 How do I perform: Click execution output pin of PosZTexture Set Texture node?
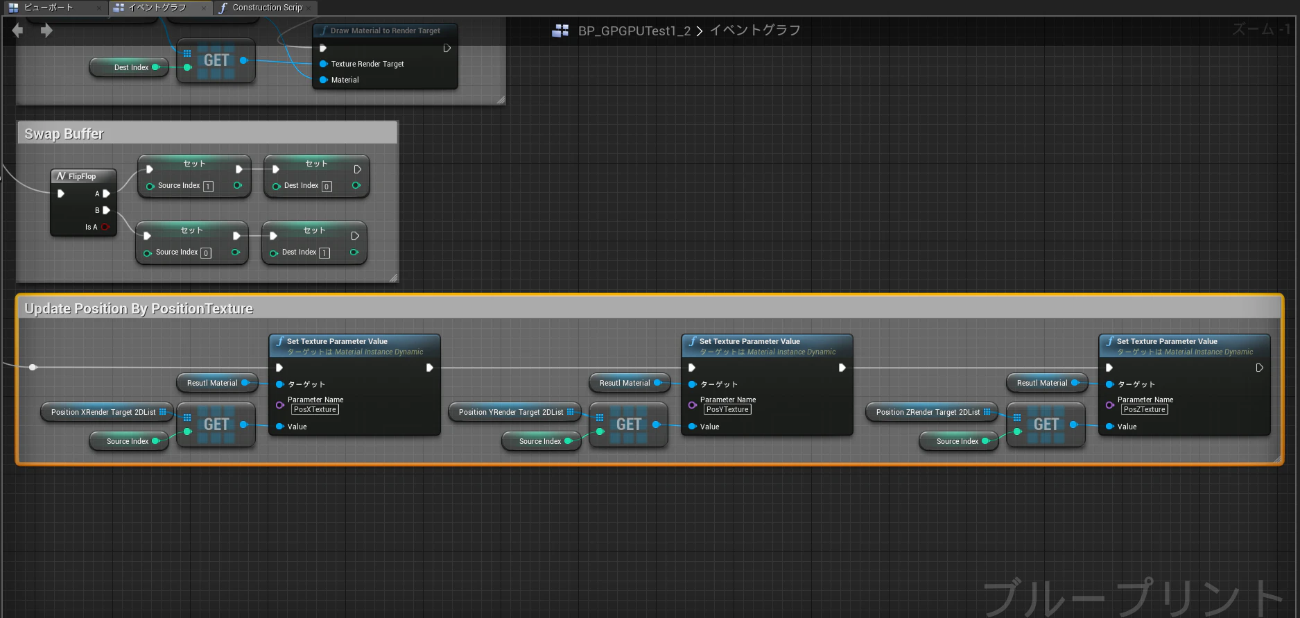coord(1259,368)
